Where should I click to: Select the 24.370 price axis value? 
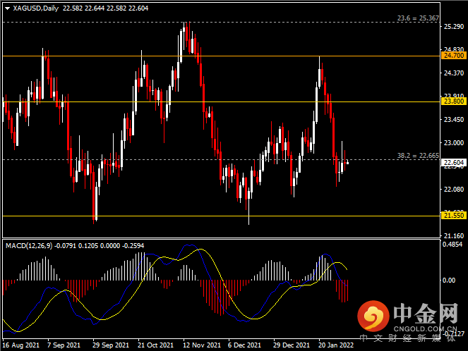click(x=454, y=73)
